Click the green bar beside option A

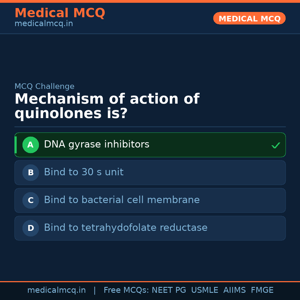pyautogui.click(x=16, y=145)
